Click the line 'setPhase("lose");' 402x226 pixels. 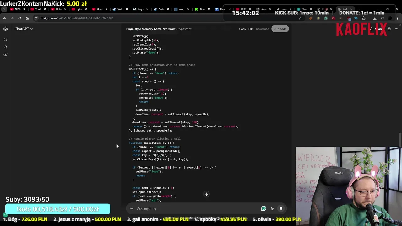(149, 172)
